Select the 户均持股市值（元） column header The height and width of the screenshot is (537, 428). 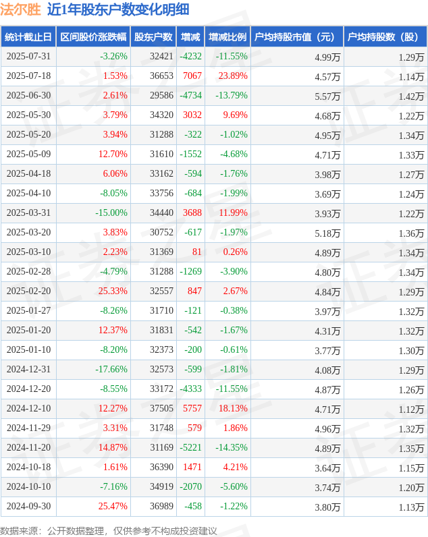(296, 37)
